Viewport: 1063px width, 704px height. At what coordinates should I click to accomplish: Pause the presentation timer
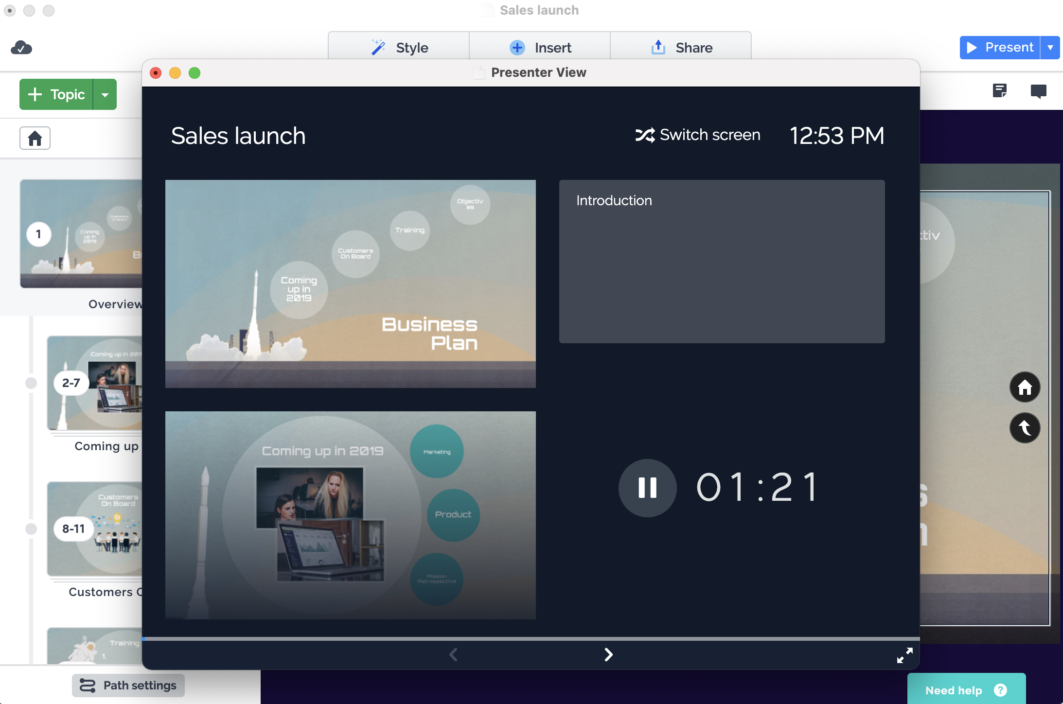[x=647, y=488]
